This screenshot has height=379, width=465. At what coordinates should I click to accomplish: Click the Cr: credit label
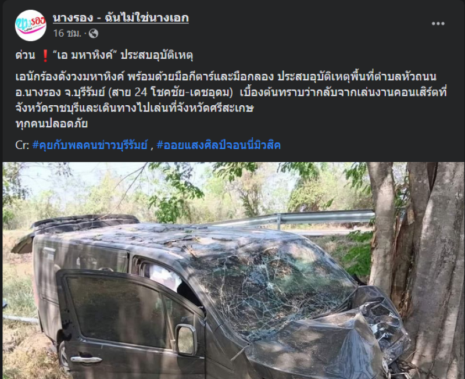point(22,145)
